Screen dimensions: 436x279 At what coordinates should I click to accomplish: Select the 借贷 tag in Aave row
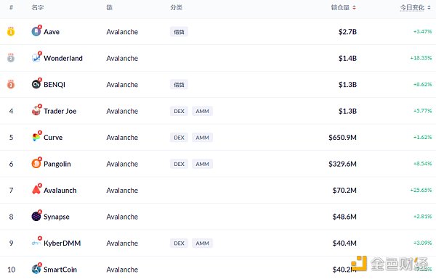point(179,32)
